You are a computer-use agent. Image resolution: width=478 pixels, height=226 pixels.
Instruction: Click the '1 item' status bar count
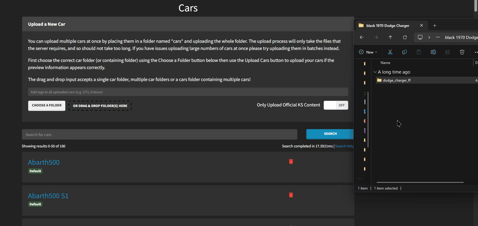tap(363, 188)
